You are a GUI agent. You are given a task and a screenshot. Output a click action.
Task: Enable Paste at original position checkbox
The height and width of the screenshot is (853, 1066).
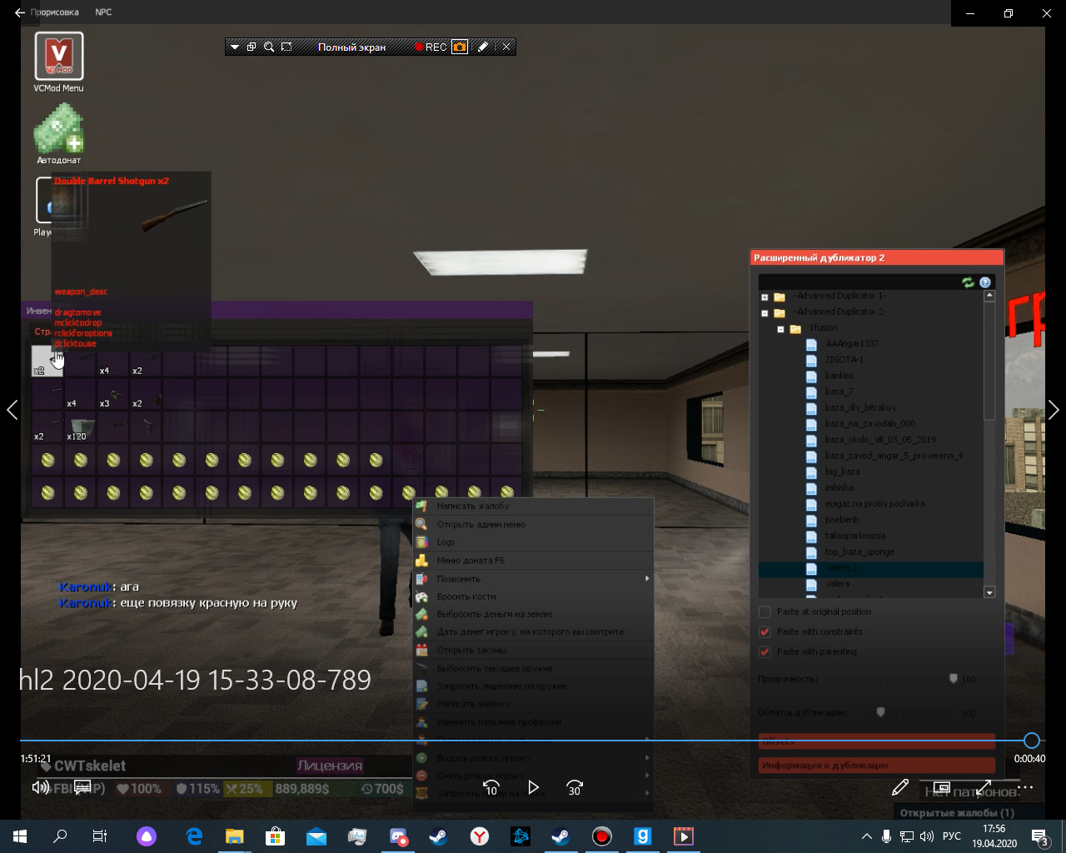tap(765, 611)
